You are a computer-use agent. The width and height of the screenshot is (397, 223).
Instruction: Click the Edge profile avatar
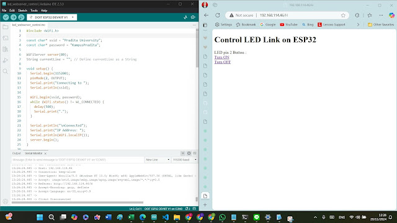click(x=205, y=5)
